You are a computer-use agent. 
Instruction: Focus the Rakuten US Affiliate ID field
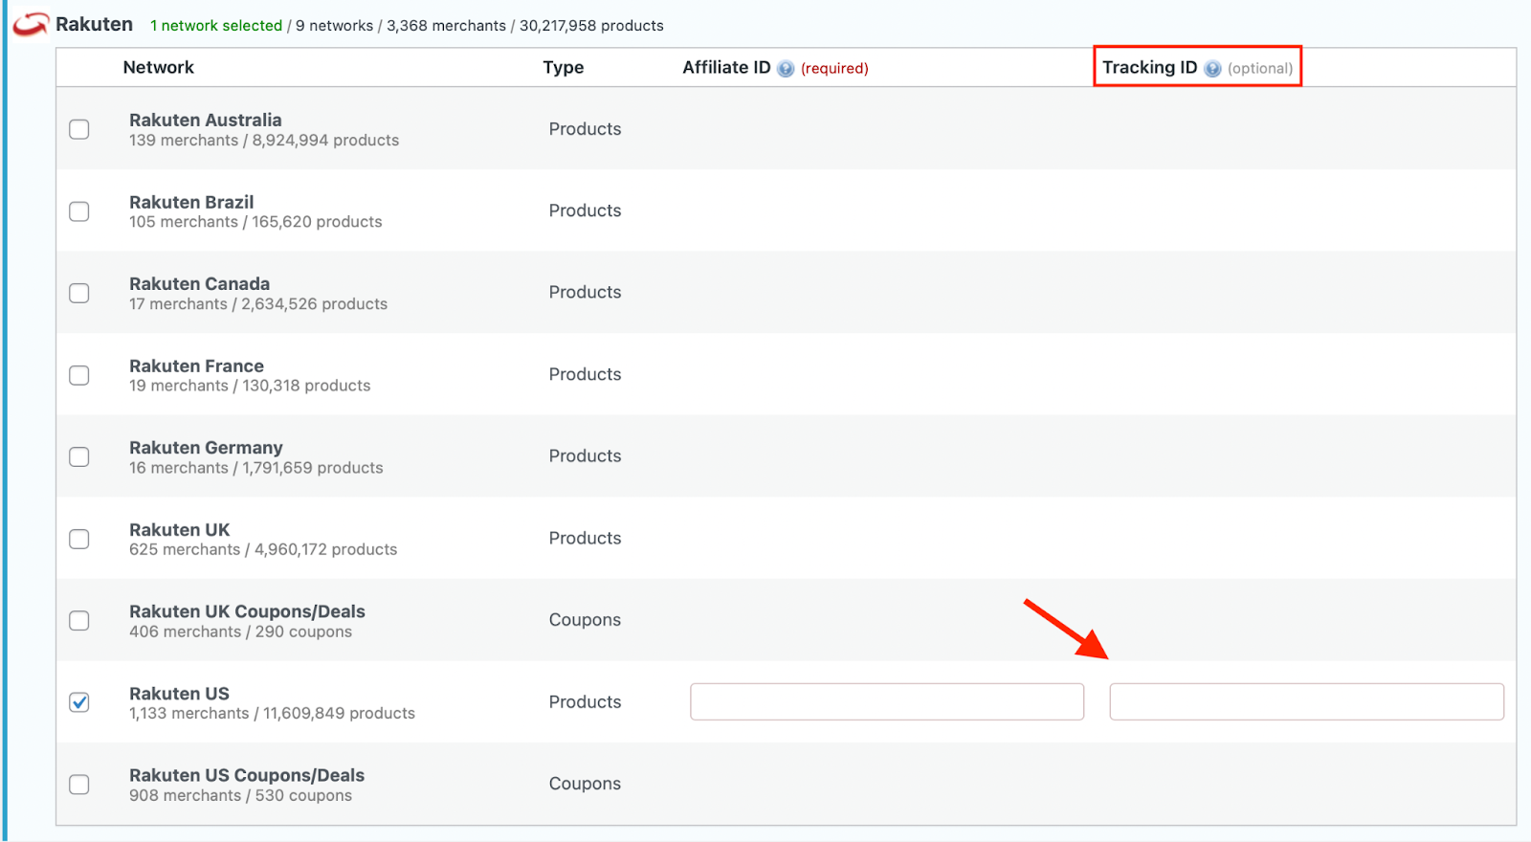887,701
